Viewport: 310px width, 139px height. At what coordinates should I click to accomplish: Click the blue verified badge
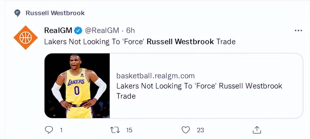click(x=78, y=31)
